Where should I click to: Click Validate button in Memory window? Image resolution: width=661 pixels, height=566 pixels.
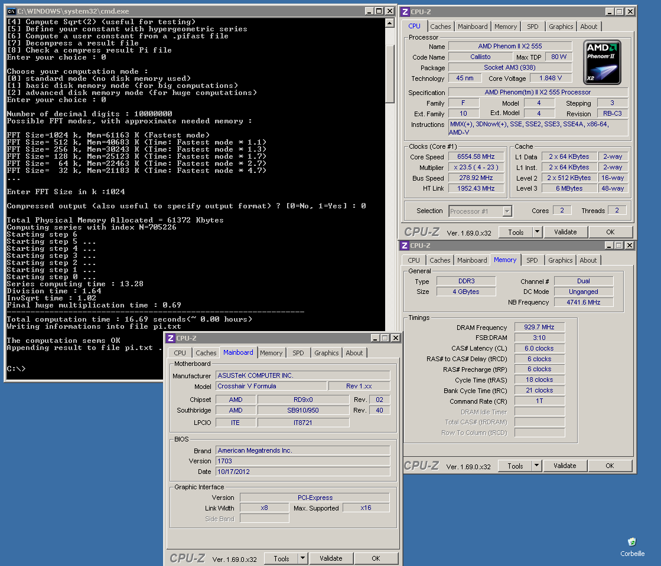[x=565, y=466]
